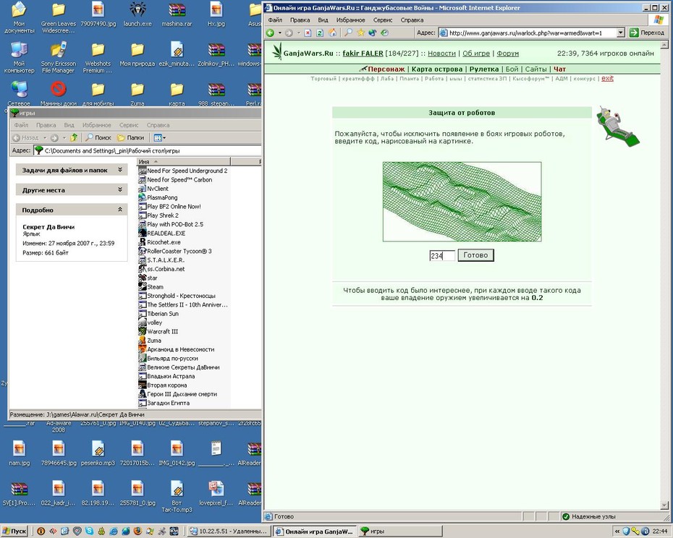Click the Переход go button in IE
The image size is (673, 538).
(647, 33)
